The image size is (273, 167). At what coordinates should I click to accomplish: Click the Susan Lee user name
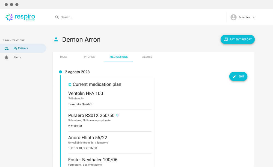(x=244, y=17)
